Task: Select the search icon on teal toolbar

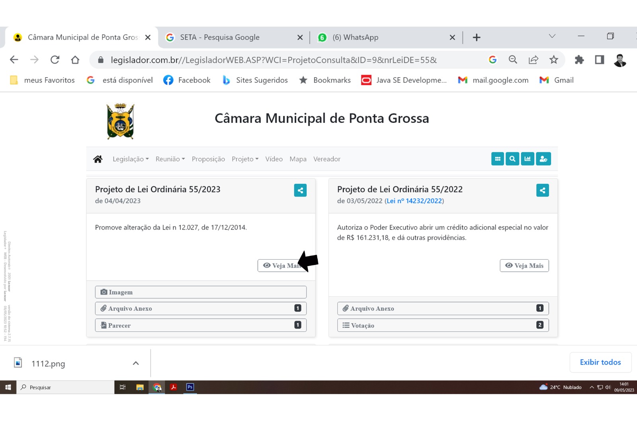Action: coord(512,159)
